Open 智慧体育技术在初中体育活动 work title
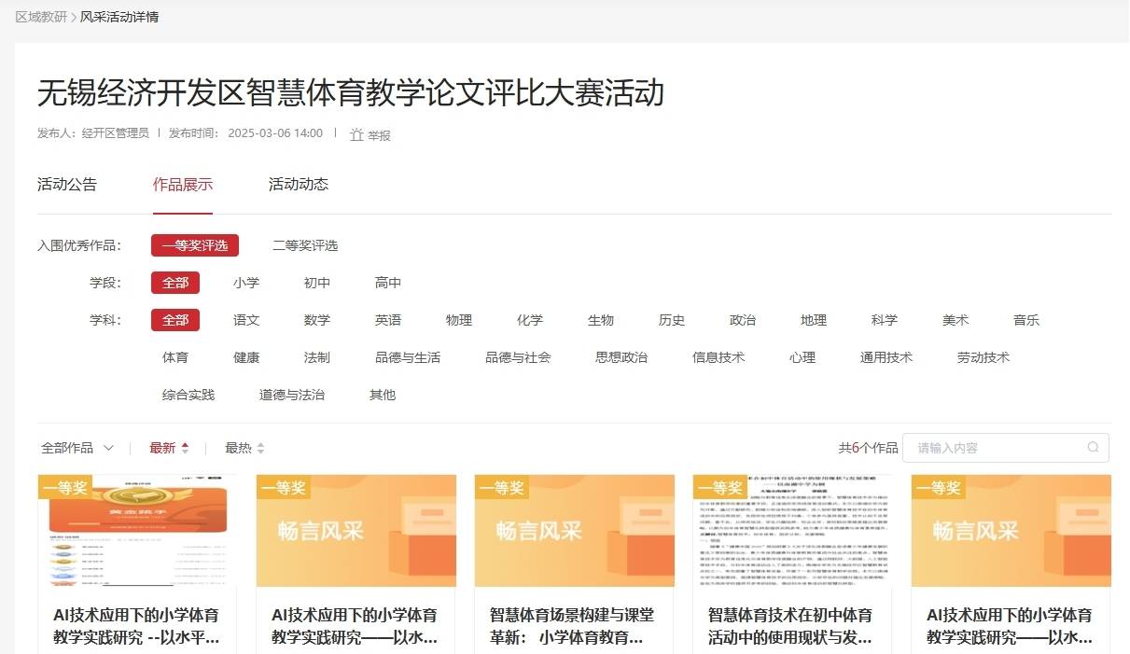 pyautogui.click(x=790, y=626)
